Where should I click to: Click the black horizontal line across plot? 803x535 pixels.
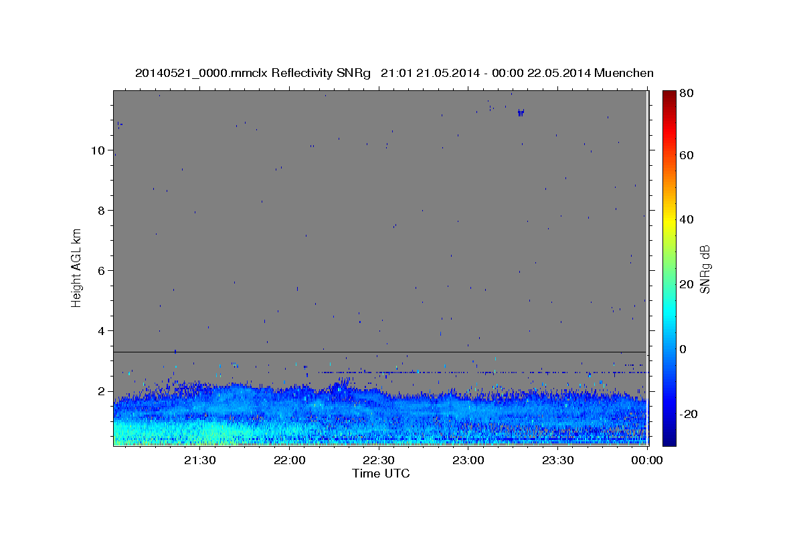click(x=380, y=352)
